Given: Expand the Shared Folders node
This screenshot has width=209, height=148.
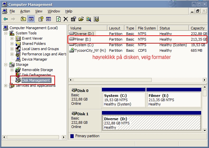Looking at the screenshot, I should pos(12,44).
